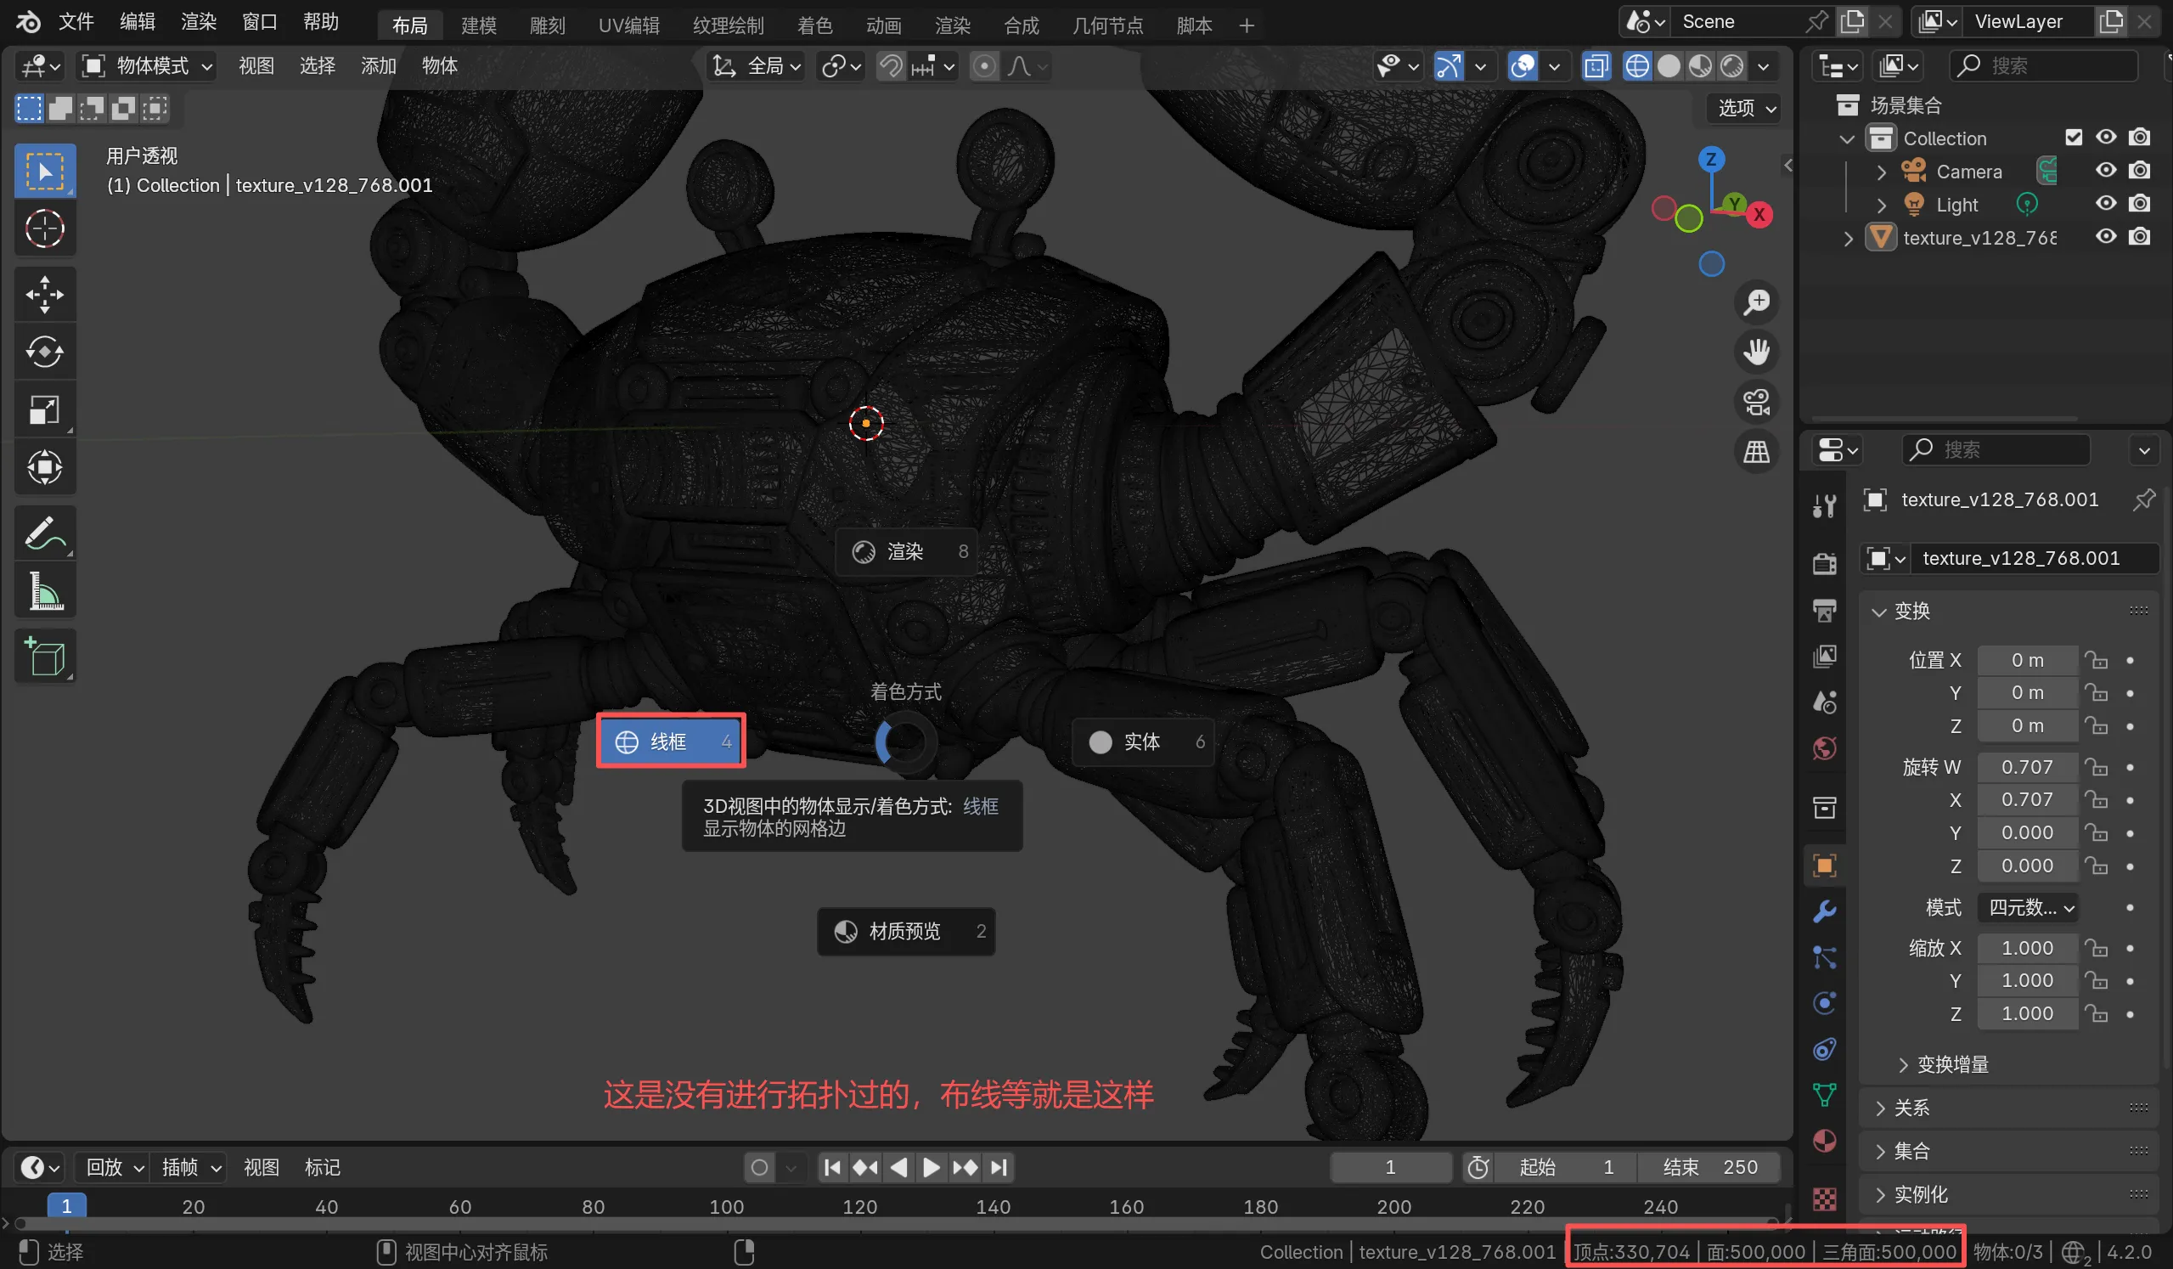Open the Modifiers wrench properties tab
Screen dimensions: 2173x1269
[x=1825, y=912]
